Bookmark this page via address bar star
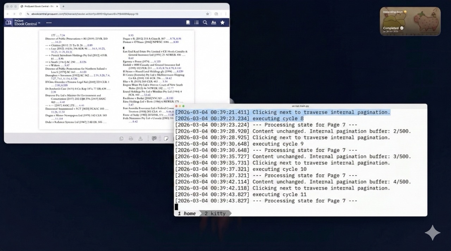This screenshot has height=251, width=451. coord(208,14)
